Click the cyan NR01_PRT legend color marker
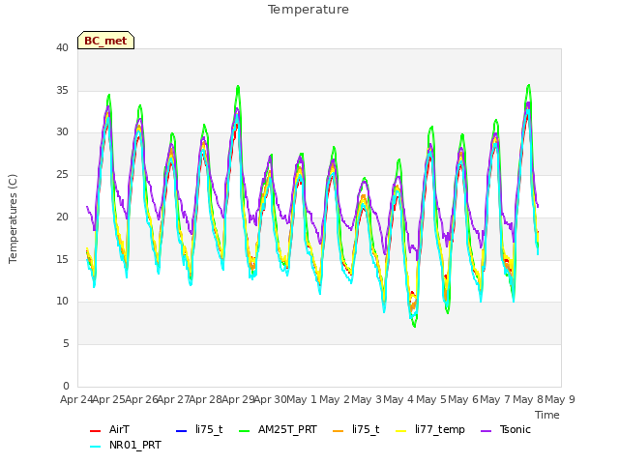 95,447
